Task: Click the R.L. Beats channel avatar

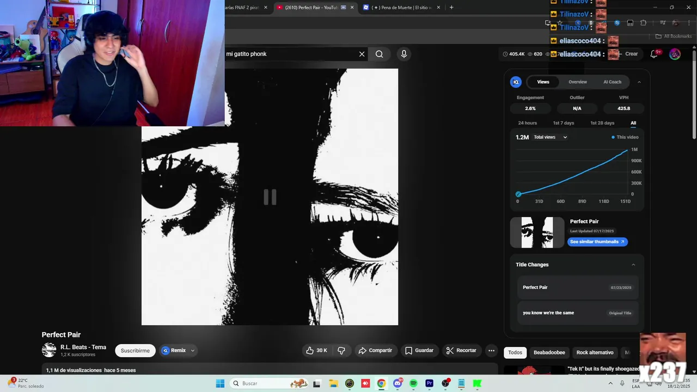Action: [x=49, y=351]
